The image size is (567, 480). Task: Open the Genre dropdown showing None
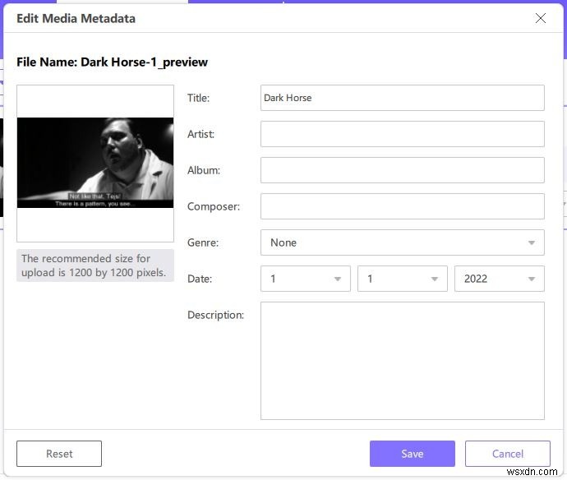pyautogui.click(x=402, y=242)
